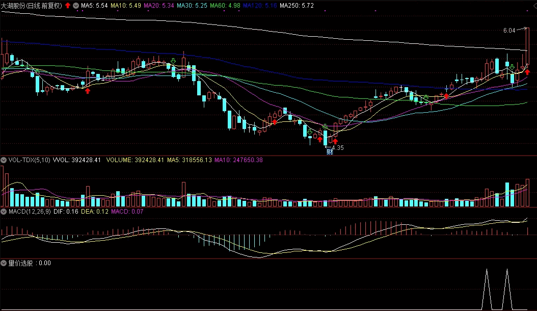The height and width of the screenshot is (311, 537).
Task: Select the MA5: 5.54 price average label
Action: click(x=94, y=6)
